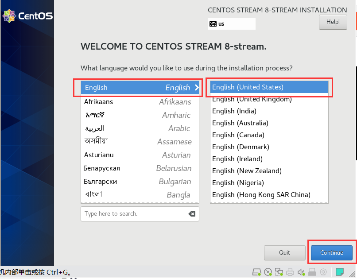Select Amharic in the language list
The image size is (357, 279).
(140, 115)
